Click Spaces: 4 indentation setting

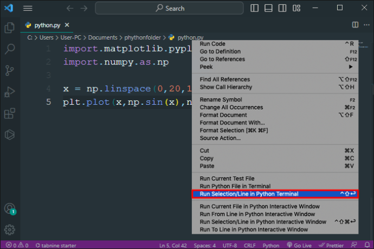pyautogui.click(x=205, y=245)
